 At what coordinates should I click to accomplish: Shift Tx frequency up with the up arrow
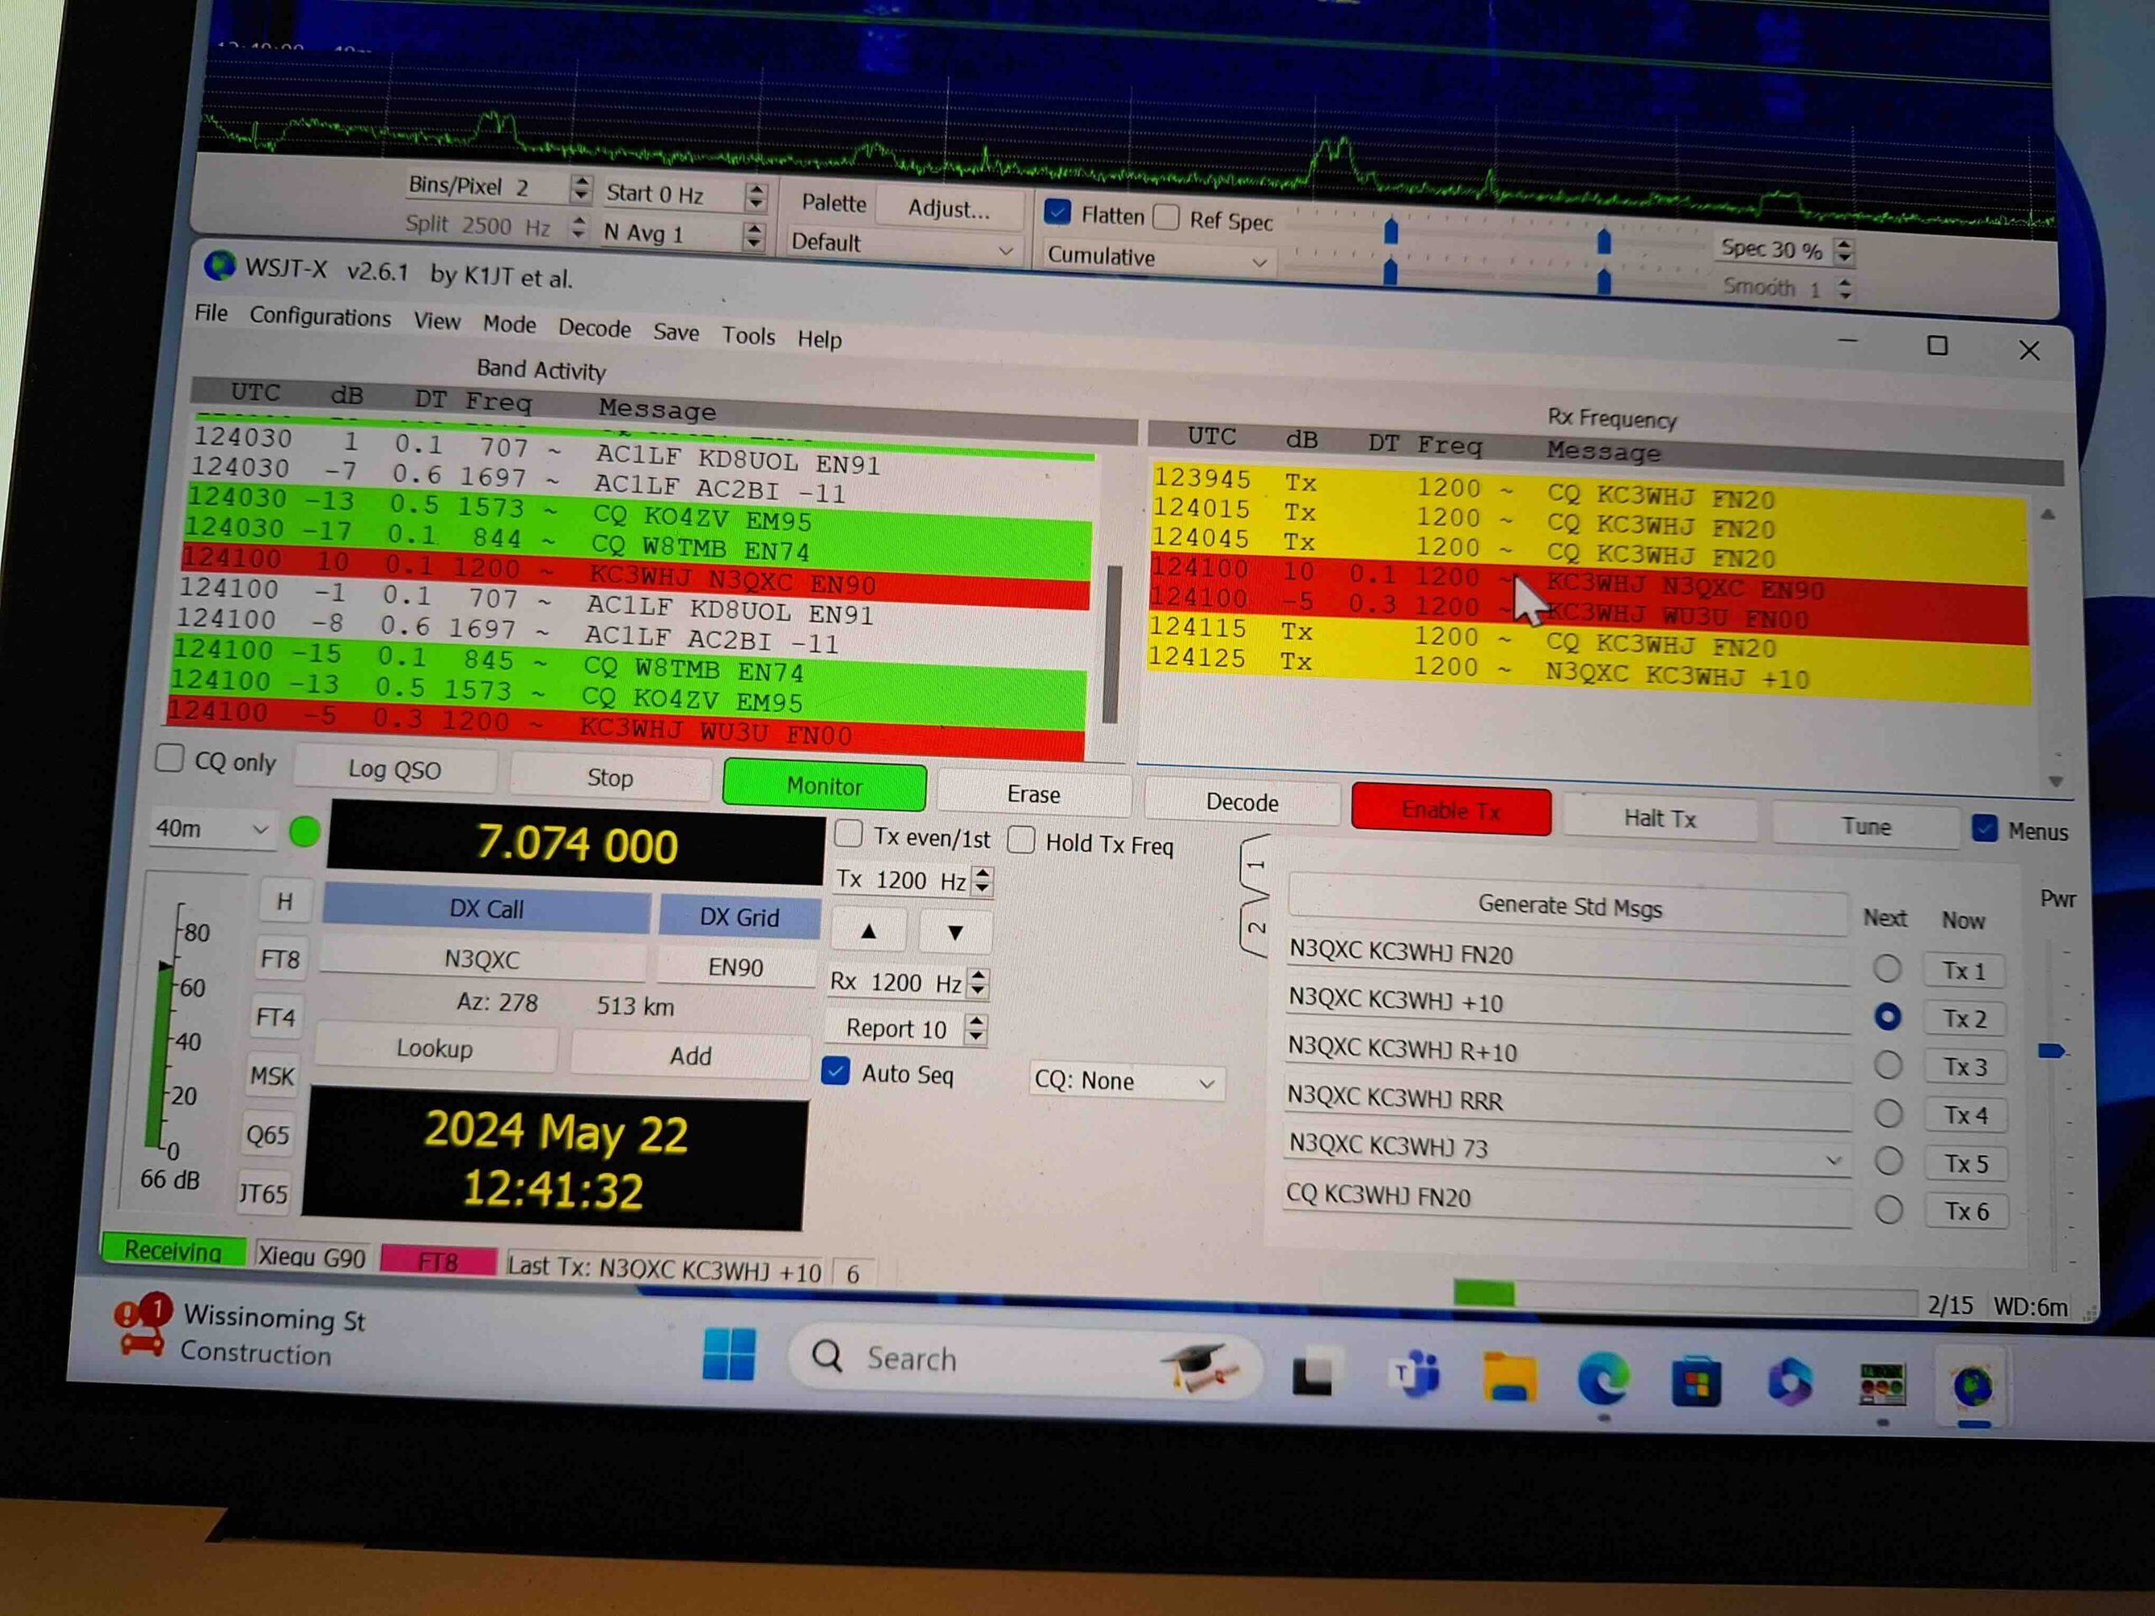[868, 931]
